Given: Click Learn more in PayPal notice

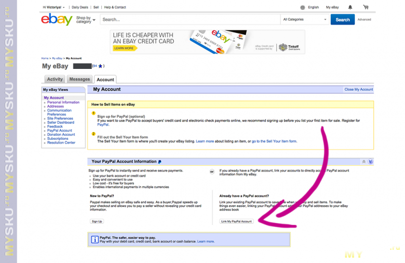Looking at the screenshot, I should coord(206,242).
